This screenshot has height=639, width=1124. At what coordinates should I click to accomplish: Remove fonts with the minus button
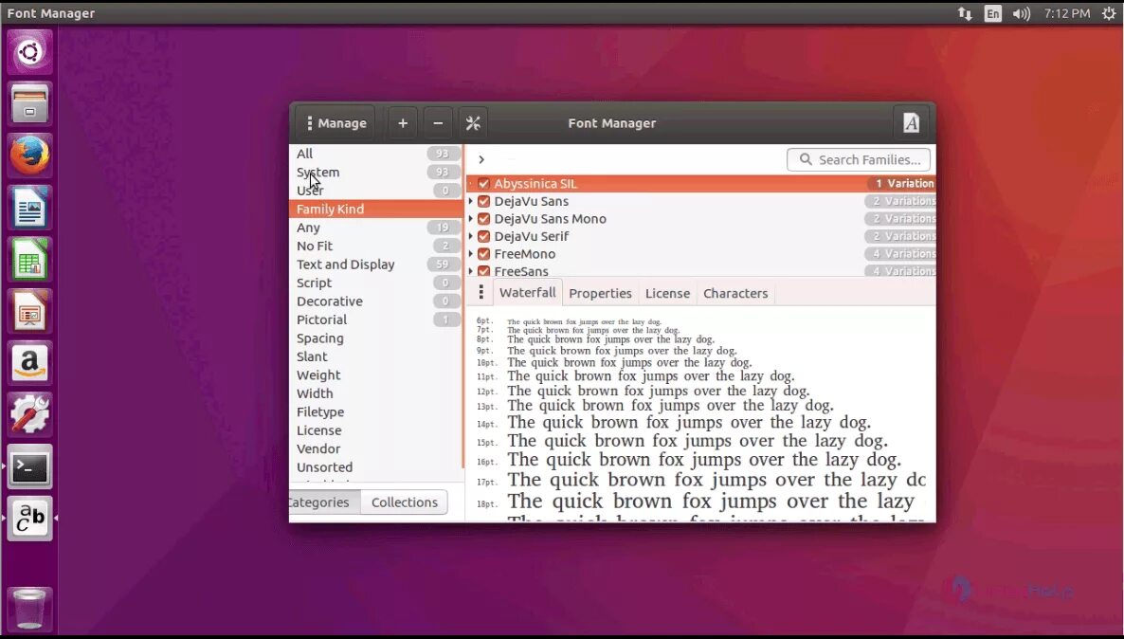438,123
